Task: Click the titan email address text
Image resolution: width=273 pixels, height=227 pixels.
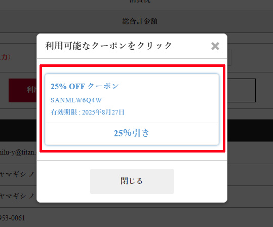Action: [18, 153]
